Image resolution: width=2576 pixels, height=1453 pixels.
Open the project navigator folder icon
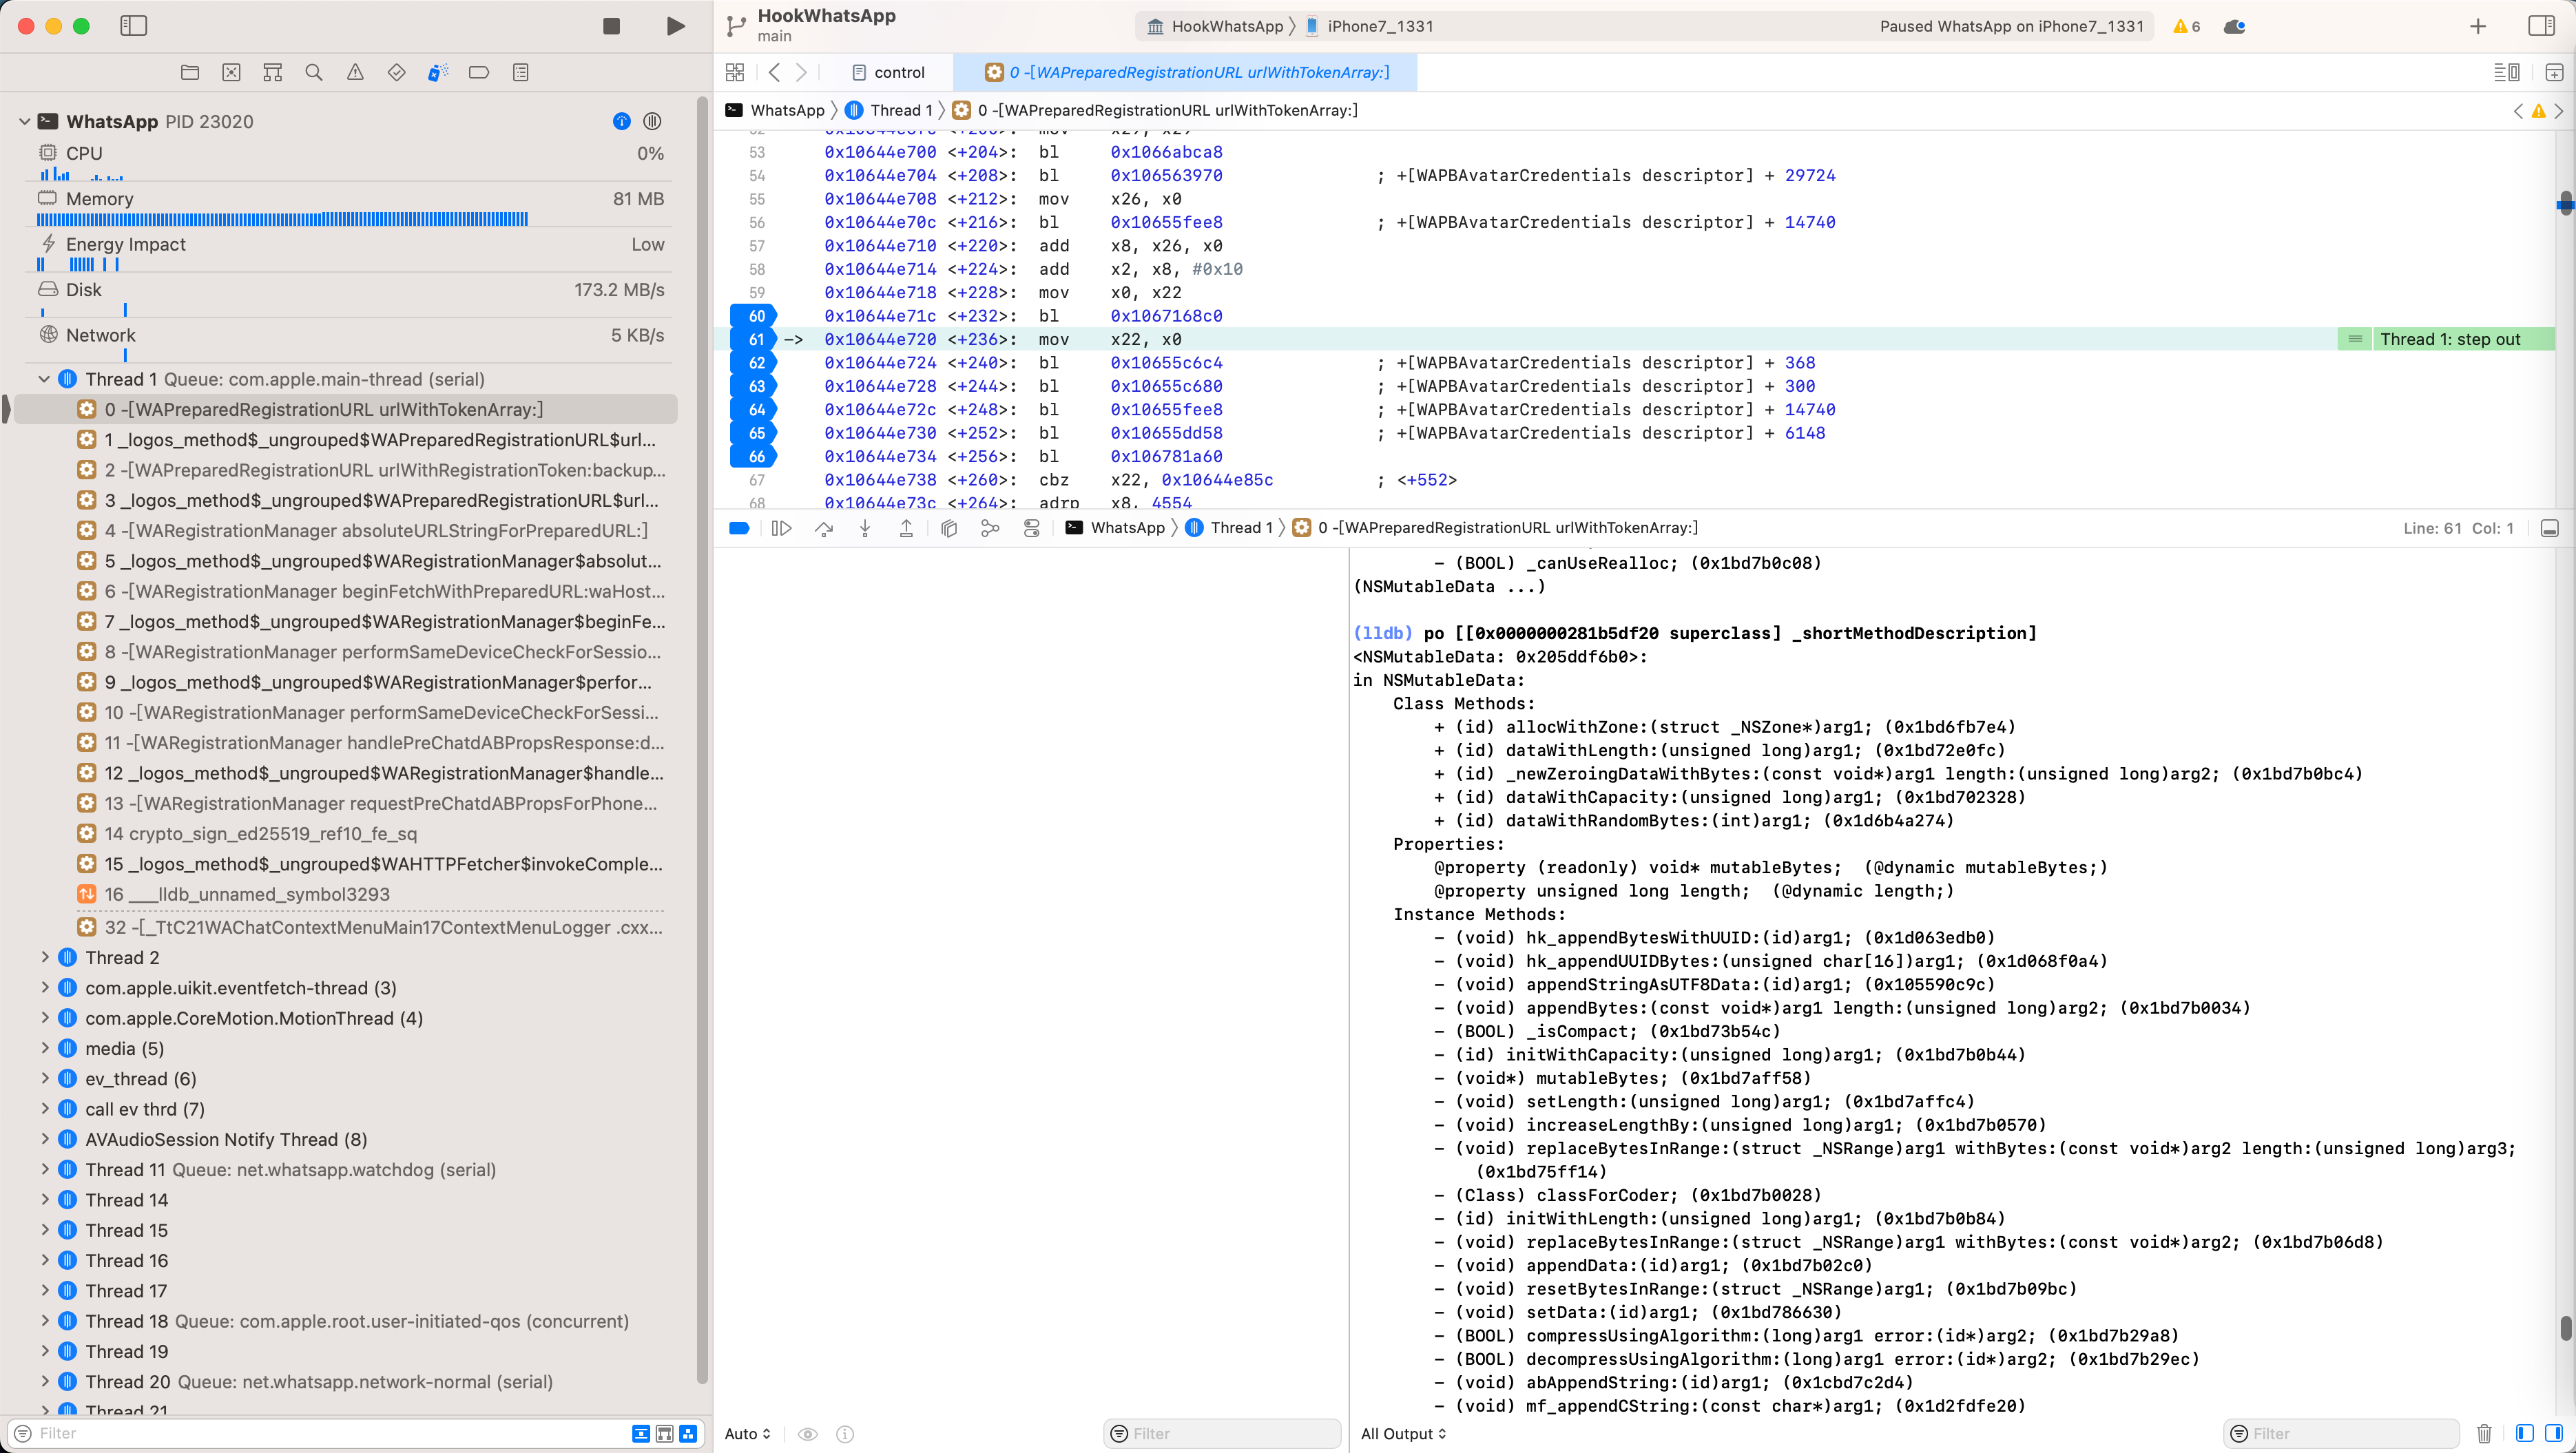pos(190,72)
